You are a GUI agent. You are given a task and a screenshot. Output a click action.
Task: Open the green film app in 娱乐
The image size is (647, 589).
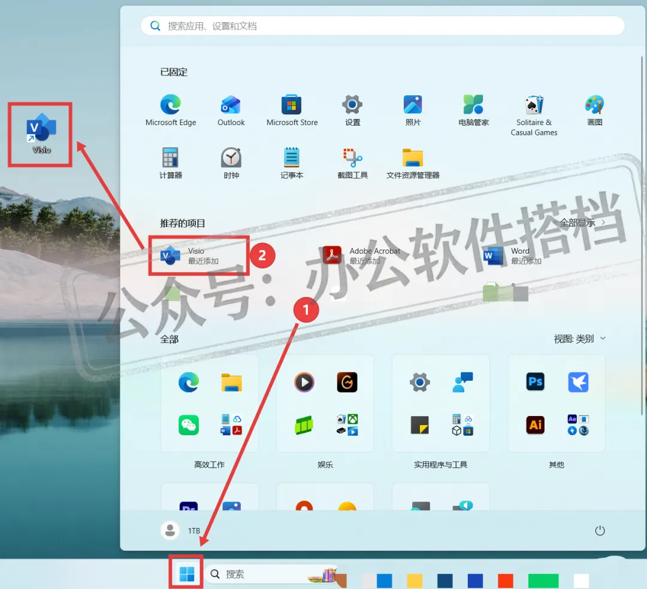click(x=304, y=425)
